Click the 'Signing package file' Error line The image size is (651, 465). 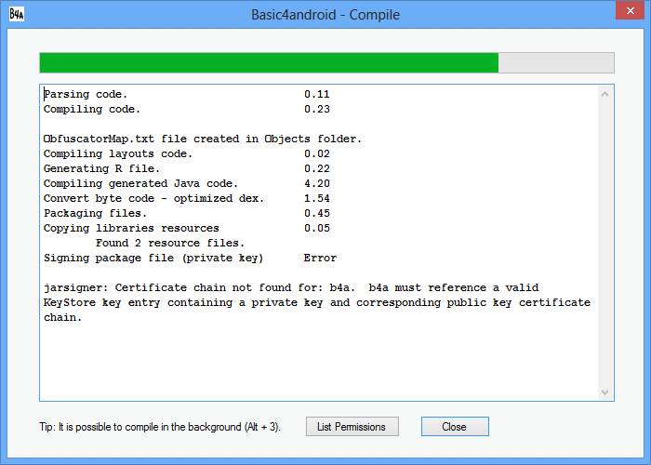[190, 258]
